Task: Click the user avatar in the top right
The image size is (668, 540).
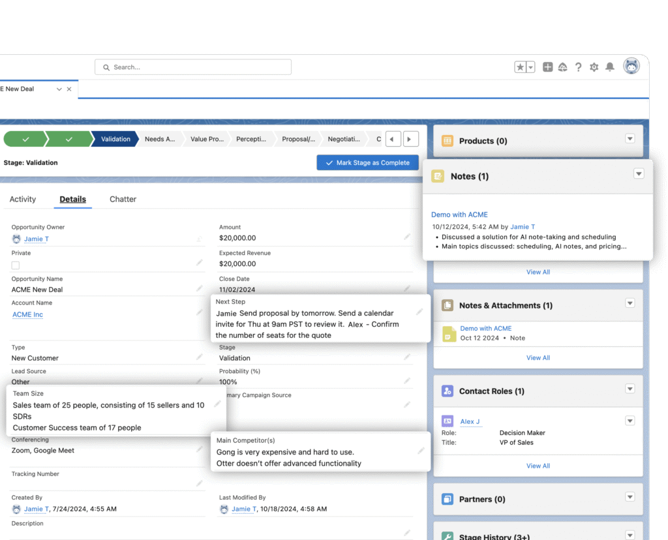Action: click(631, 65)
